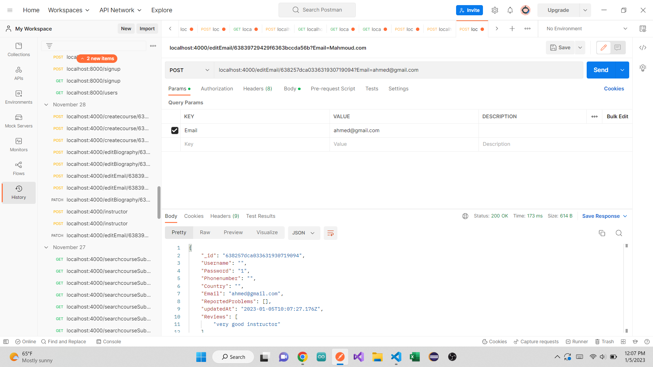The image size is (653, 367).
Task: Open Excel from the taskbar
Action: click(415, 357)
